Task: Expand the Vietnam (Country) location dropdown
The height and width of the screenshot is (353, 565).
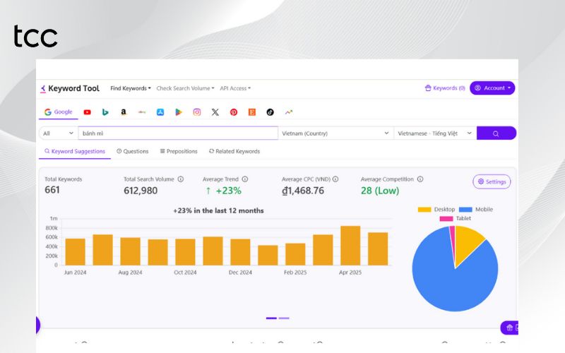Action: [x=335, y=133]
